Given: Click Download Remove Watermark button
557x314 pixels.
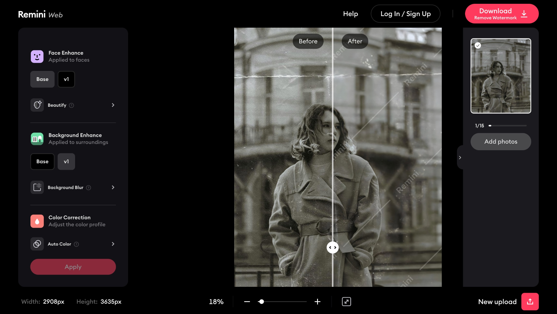Looking at the screenshot, I should [x=502, y=14].
